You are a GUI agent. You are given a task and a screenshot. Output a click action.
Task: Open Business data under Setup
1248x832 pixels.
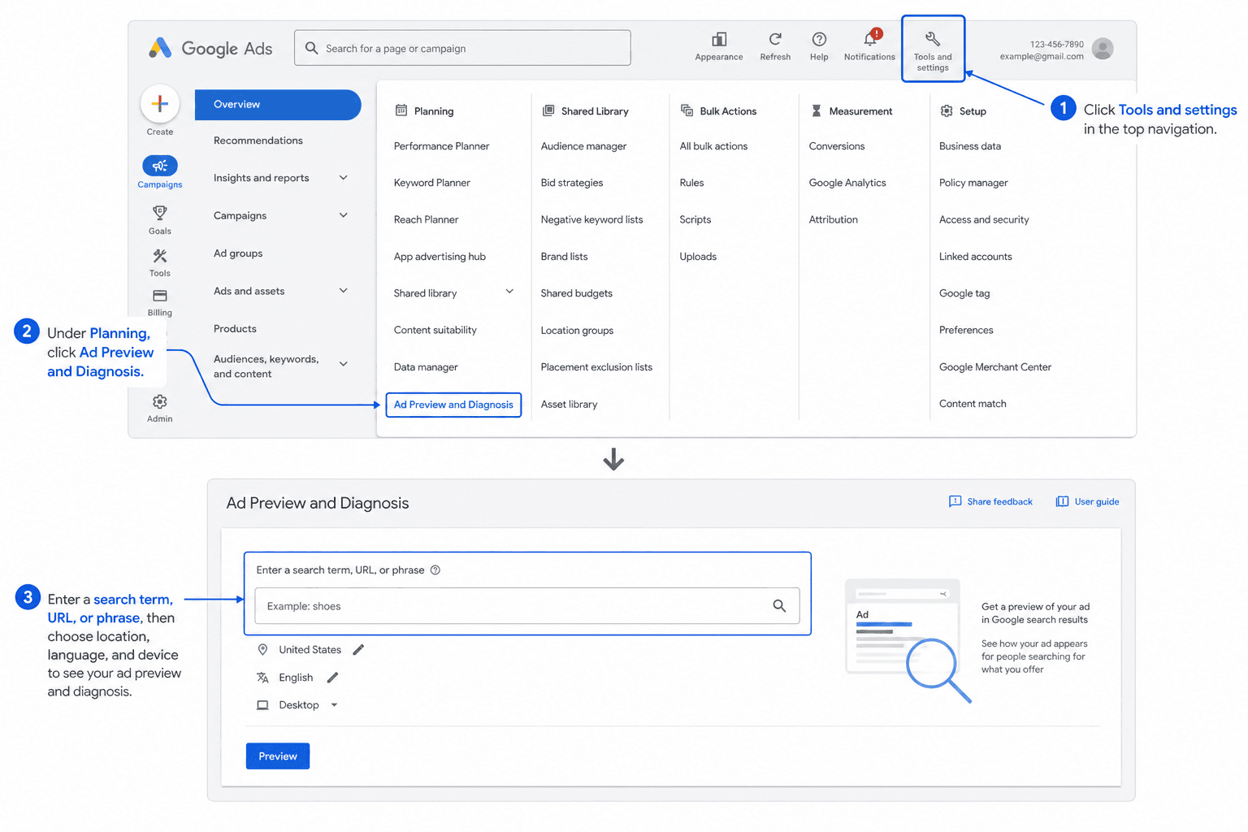coord(970,146)
